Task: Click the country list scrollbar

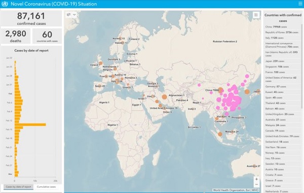Action: click(x=302, y=66)
